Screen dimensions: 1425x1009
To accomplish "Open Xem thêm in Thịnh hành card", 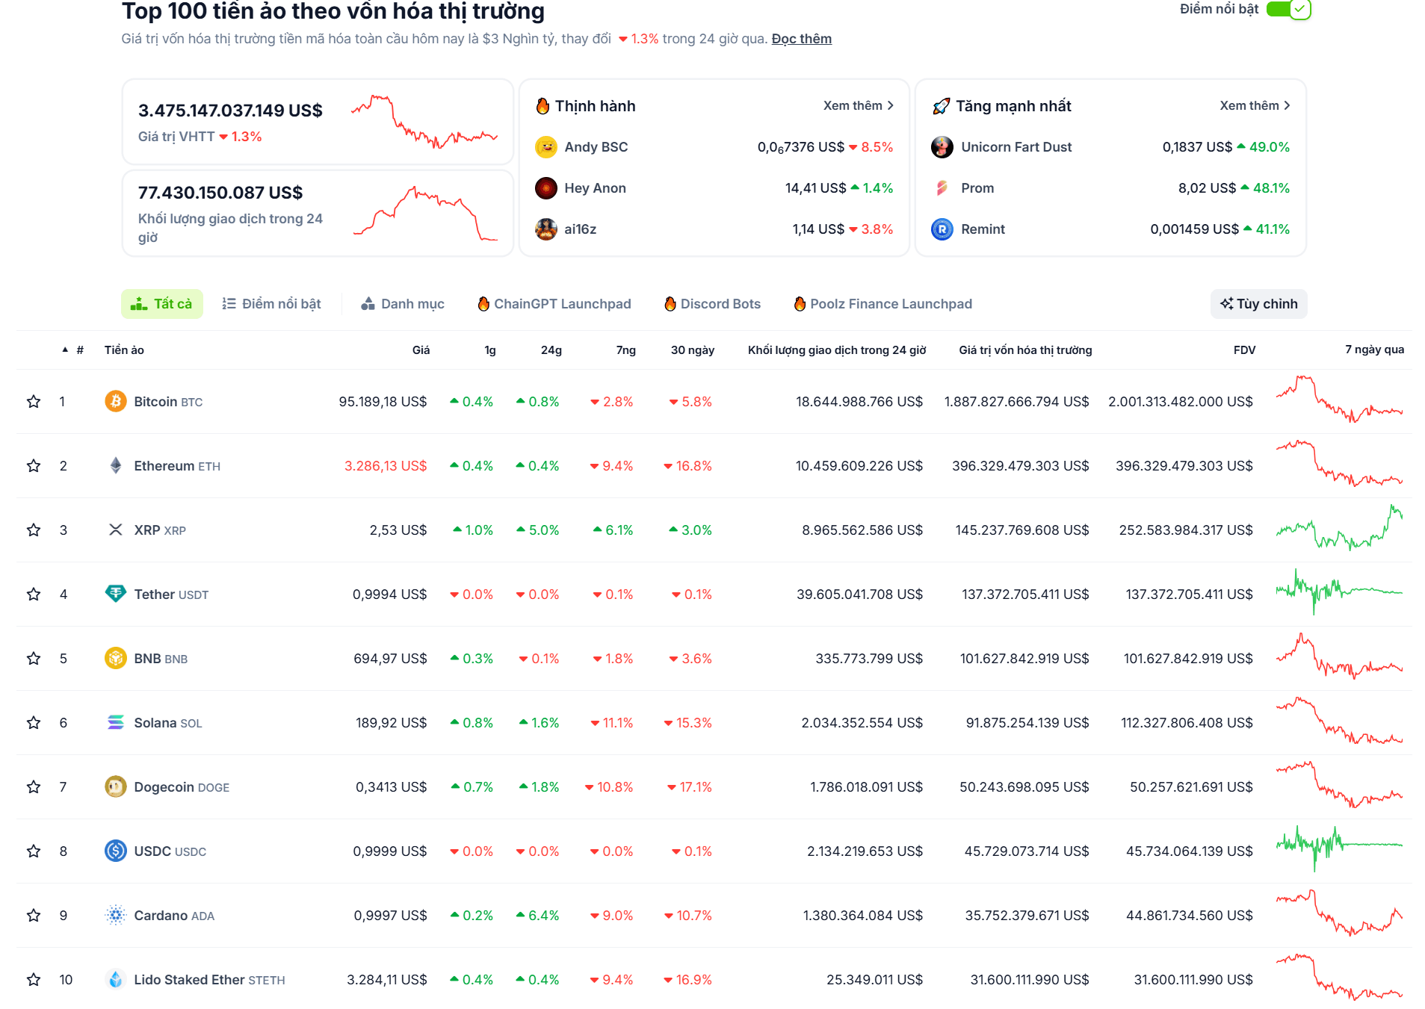I will [858, 106].
